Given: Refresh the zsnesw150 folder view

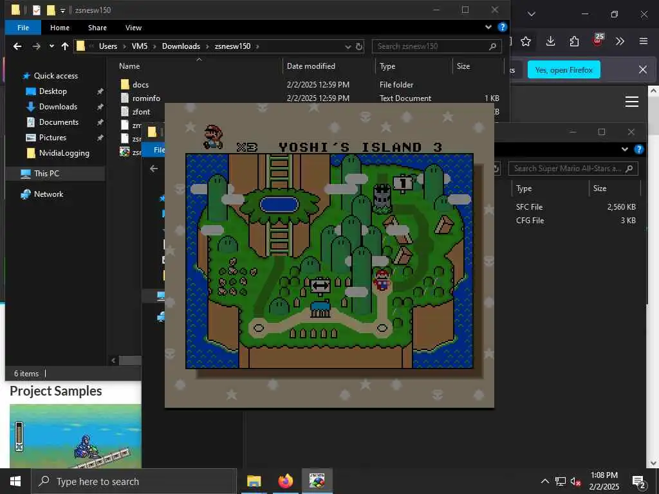Looking at the screenshot, I should point(359,46).
